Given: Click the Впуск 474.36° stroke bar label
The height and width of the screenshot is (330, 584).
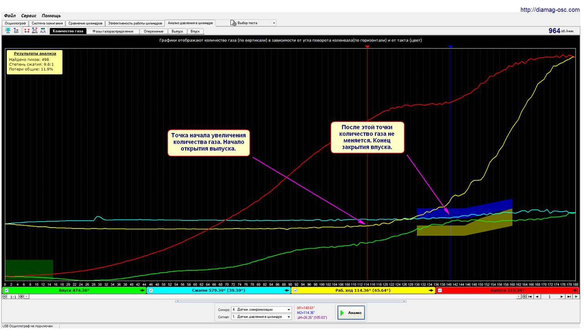Looking at the screenshot, I should (x=74, y=290).
